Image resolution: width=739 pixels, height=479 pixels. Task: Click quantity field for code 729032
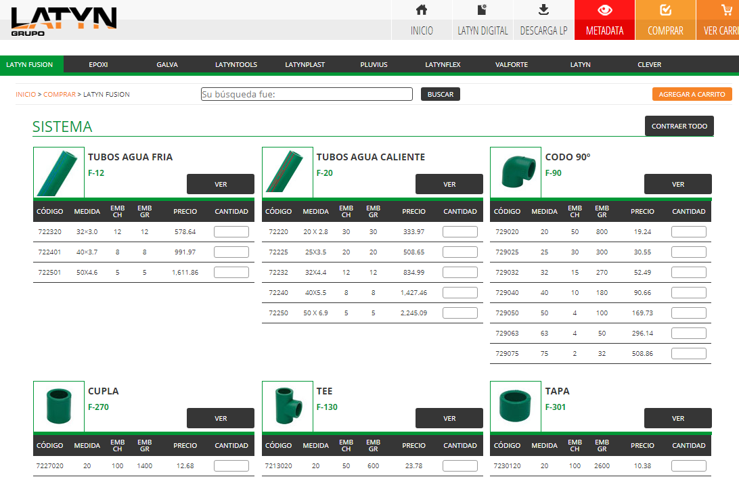click(x=688, y=272)
